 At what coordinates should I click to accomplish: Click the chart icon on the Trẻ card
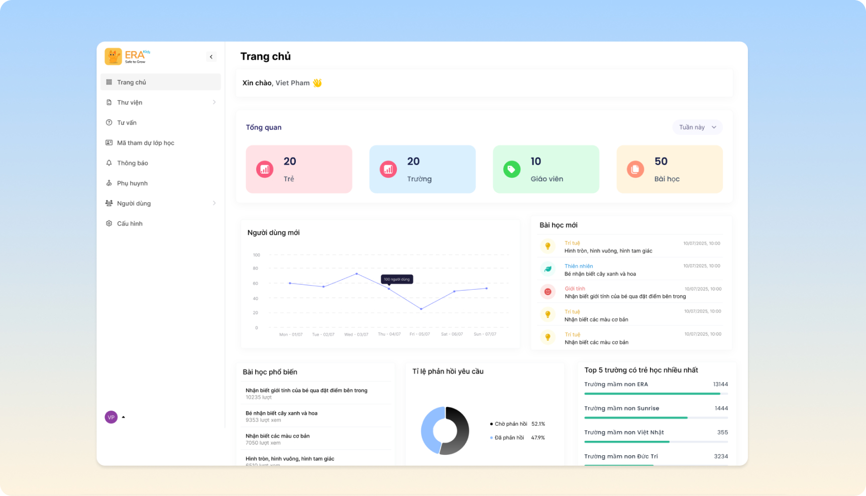pos(265,170)
